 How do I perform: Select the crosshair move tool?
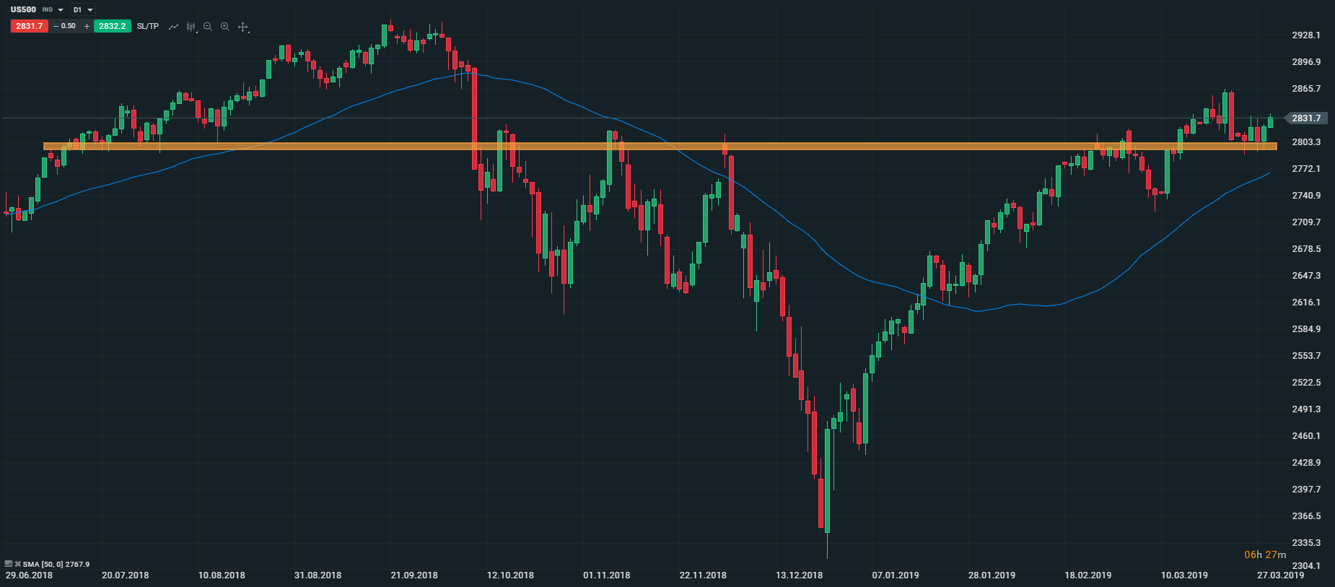243,27
